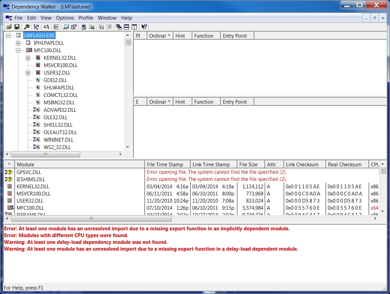Open the Profile menu

pyautogui.click(x=86, y=18)
